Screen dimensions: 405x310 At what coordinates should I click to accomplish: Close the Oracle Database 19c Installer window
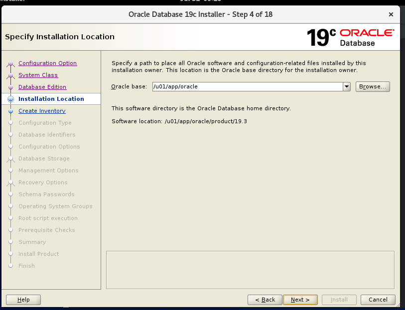point(391,14)
